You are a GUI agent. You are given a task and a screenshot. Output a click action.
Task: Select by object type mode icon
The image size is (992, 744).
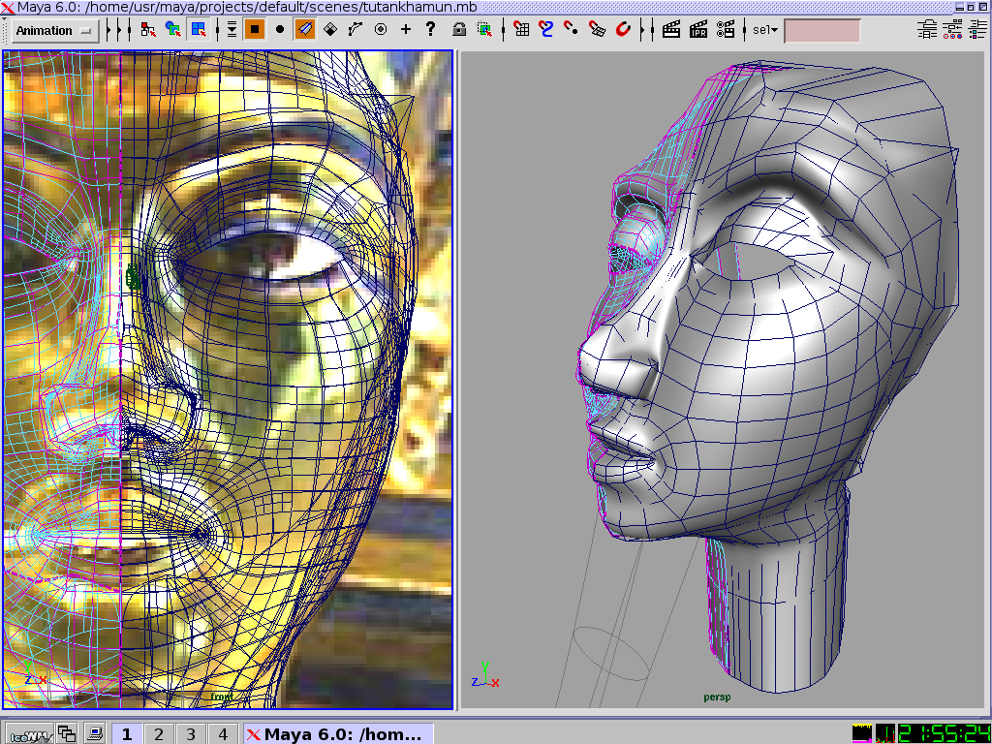172,29
